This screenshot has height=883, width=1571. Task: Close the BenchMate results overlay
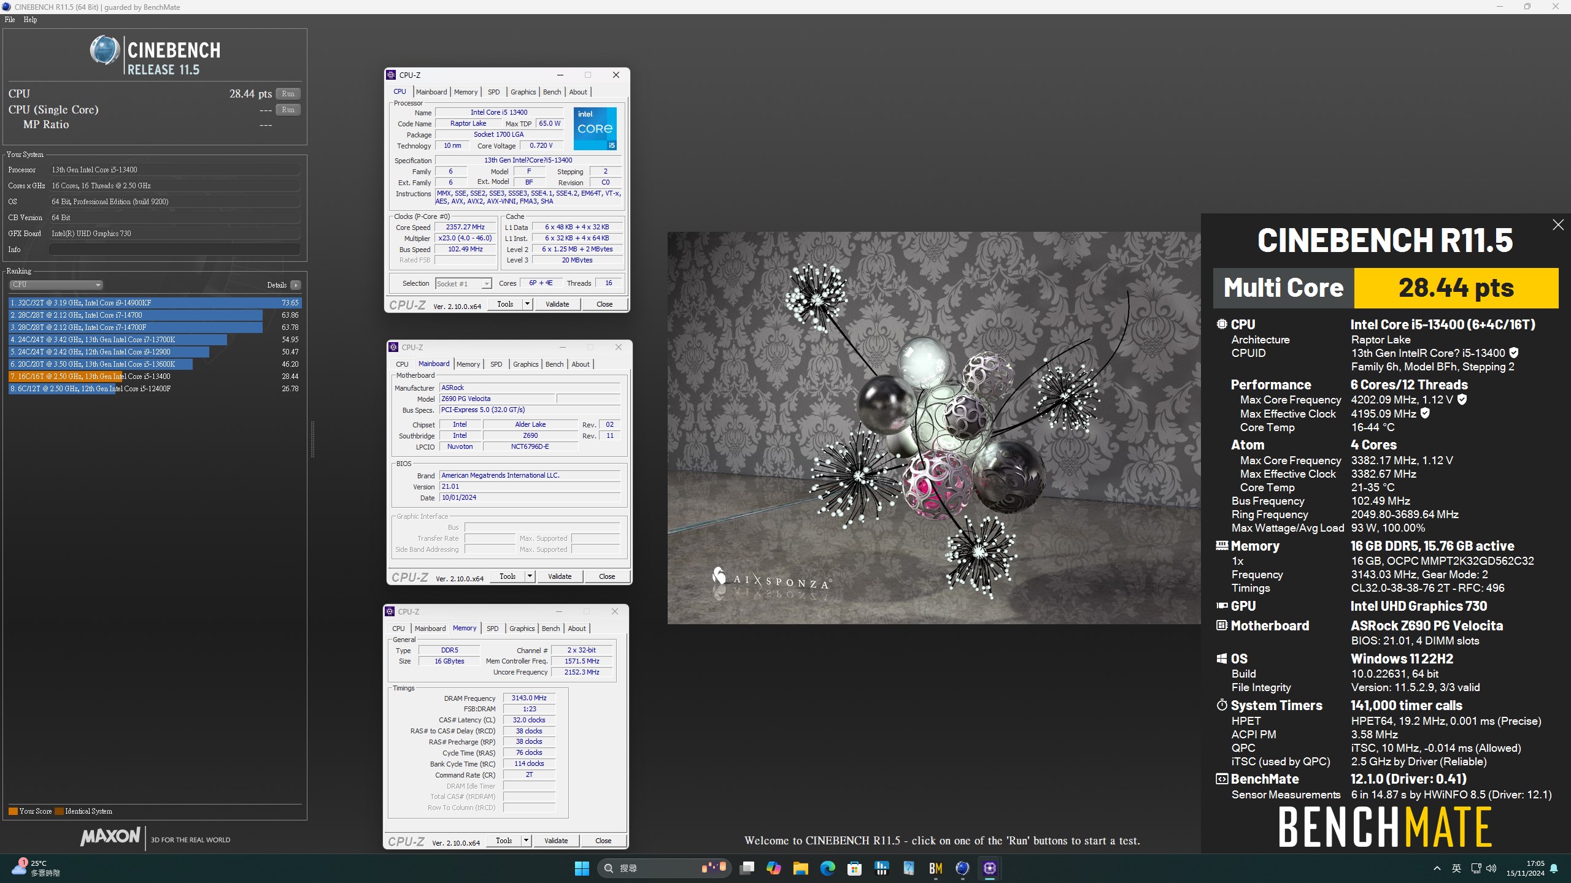point(1557,225)
